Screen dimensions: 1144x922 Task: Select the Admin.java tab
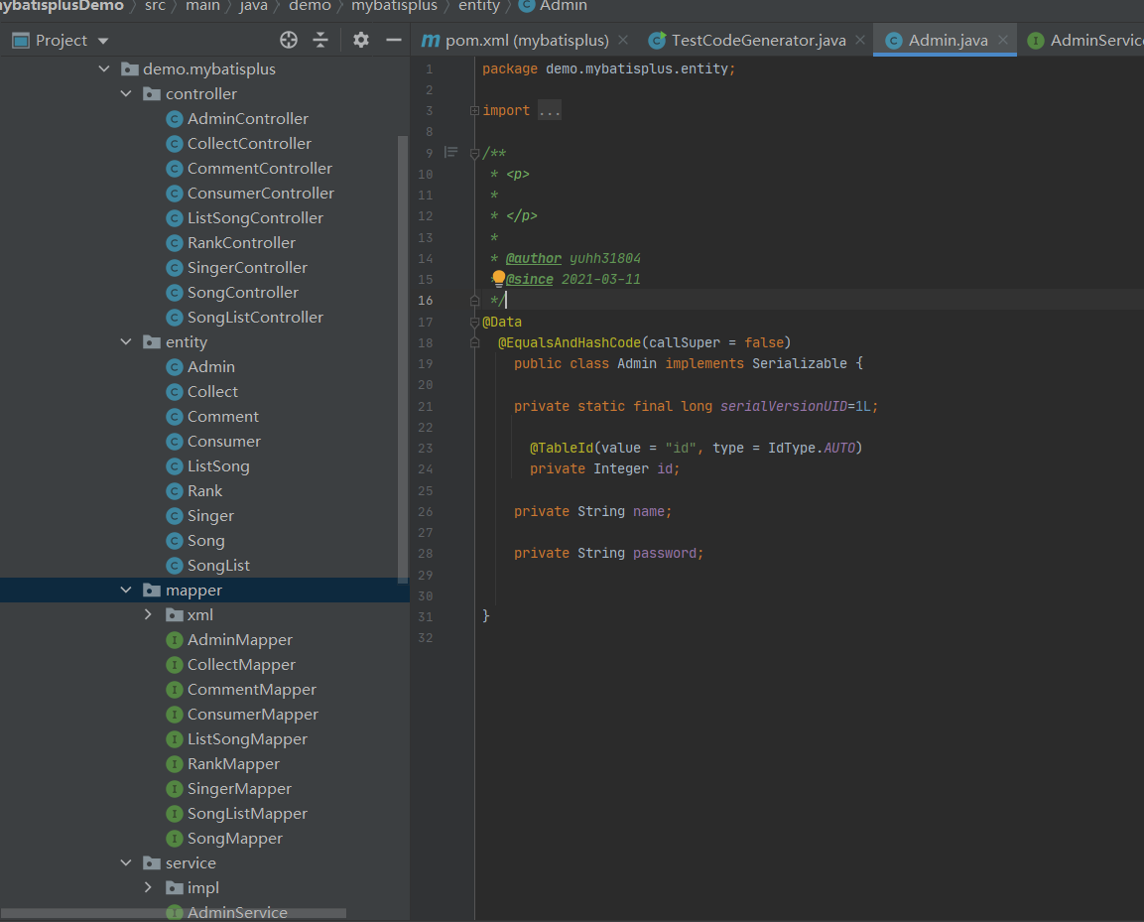(947, 40)
